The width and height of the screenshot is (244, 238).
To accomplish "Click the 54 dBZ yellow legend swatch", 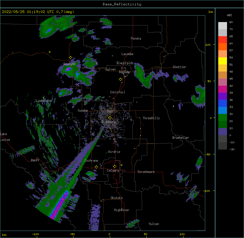I will click(x=222, y=61).
